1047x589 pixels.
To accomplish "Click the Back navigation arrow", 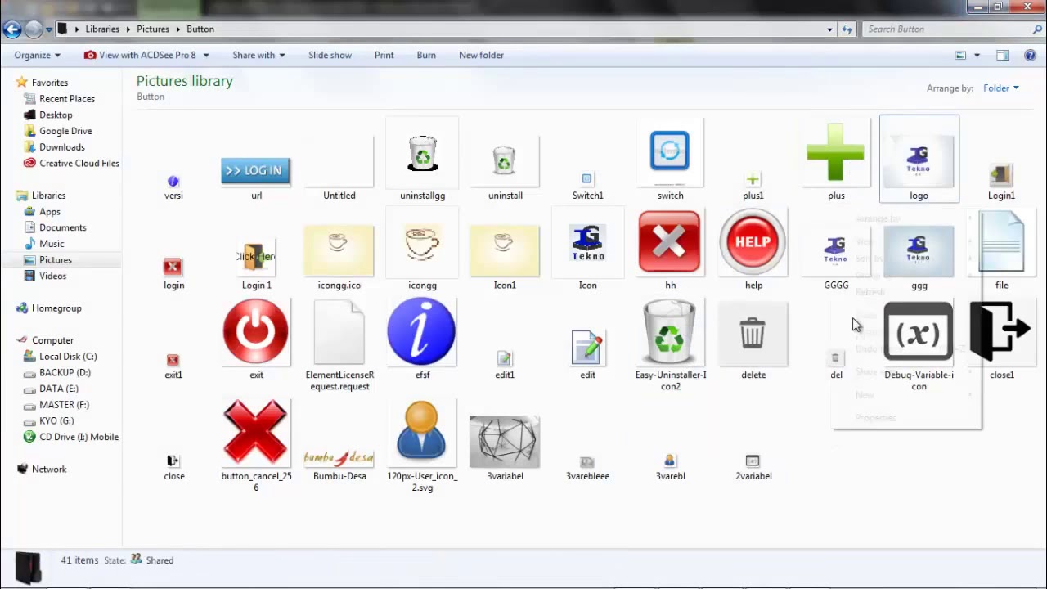I will tap(11, 29).
